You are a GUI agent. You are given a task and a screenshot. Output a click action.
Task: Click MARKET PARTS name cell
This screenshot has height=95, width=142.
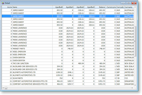click(32, 49)
